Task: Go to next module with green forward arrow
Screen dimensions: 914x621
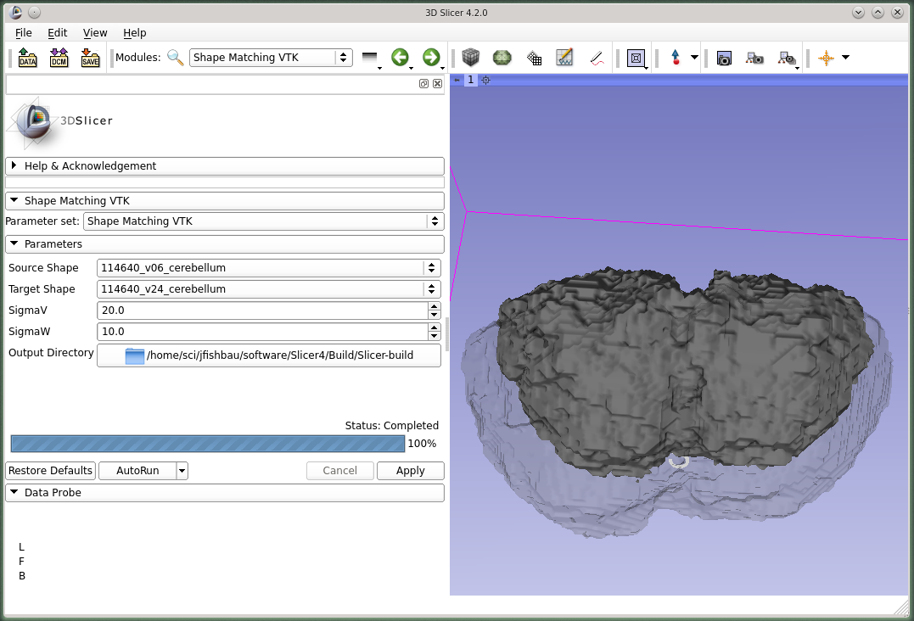Action: pos(431,58)
